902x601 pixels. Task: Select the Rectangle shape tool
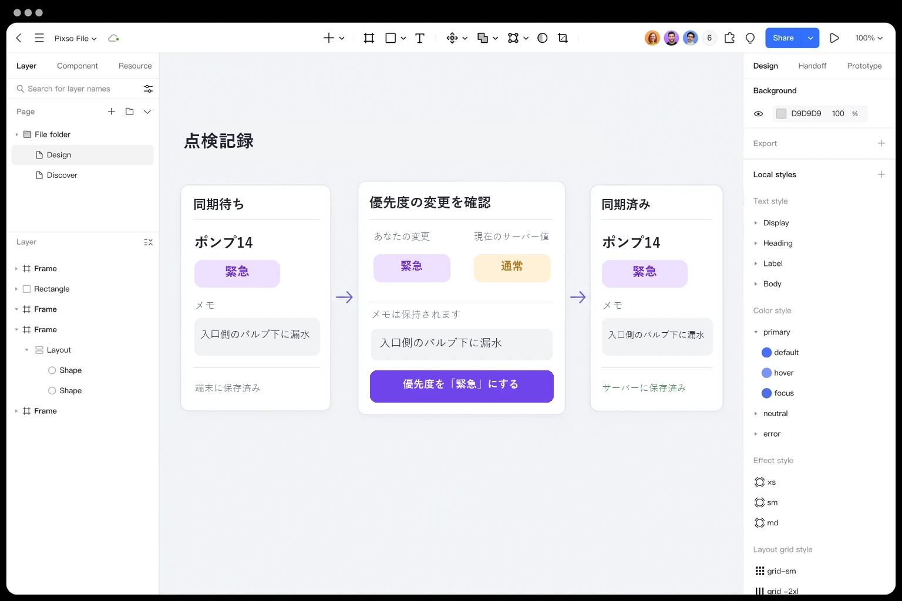[391, 38]
